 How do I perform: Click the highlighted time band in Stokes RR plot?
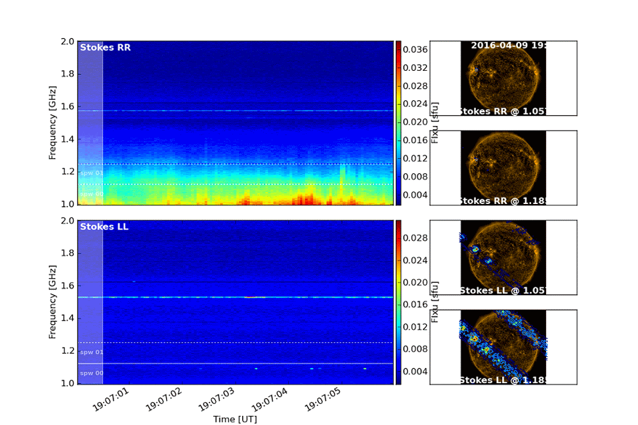[x=91, y=123]
